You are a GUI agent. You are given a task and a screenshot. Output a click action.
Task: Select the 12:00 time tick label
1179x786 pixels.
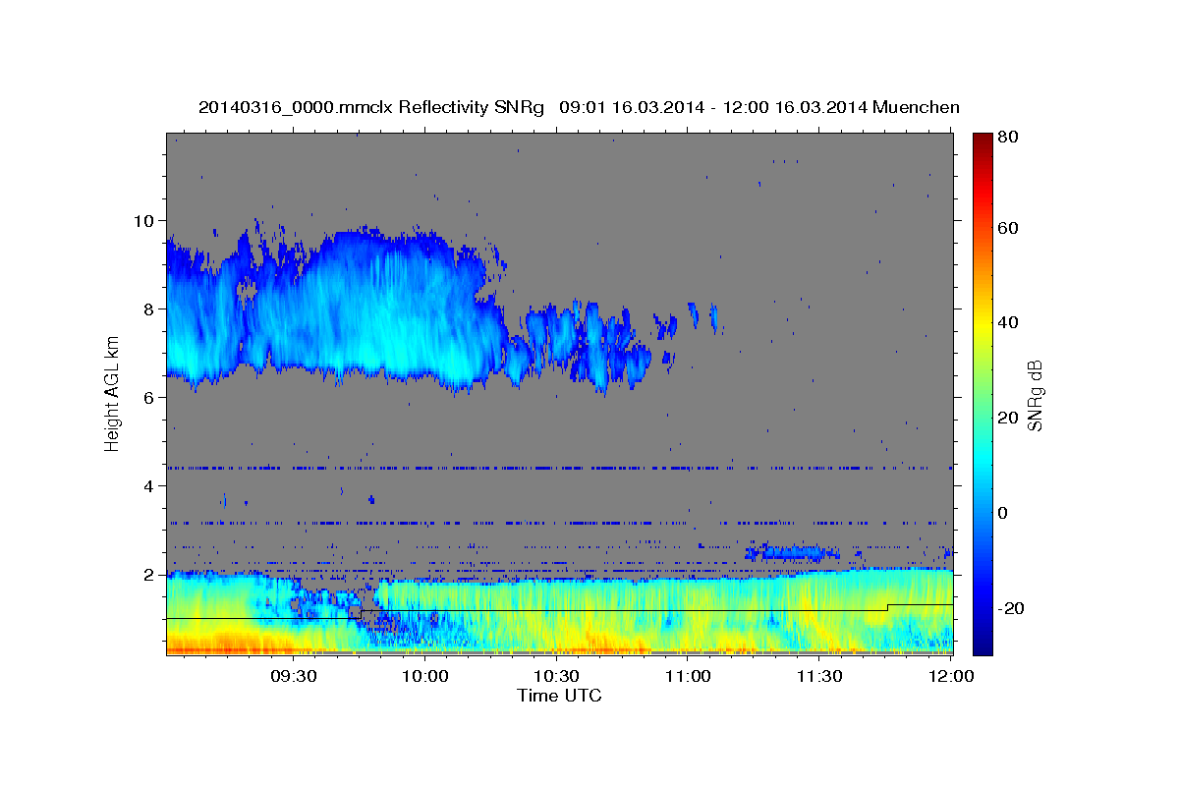[952, 677]
